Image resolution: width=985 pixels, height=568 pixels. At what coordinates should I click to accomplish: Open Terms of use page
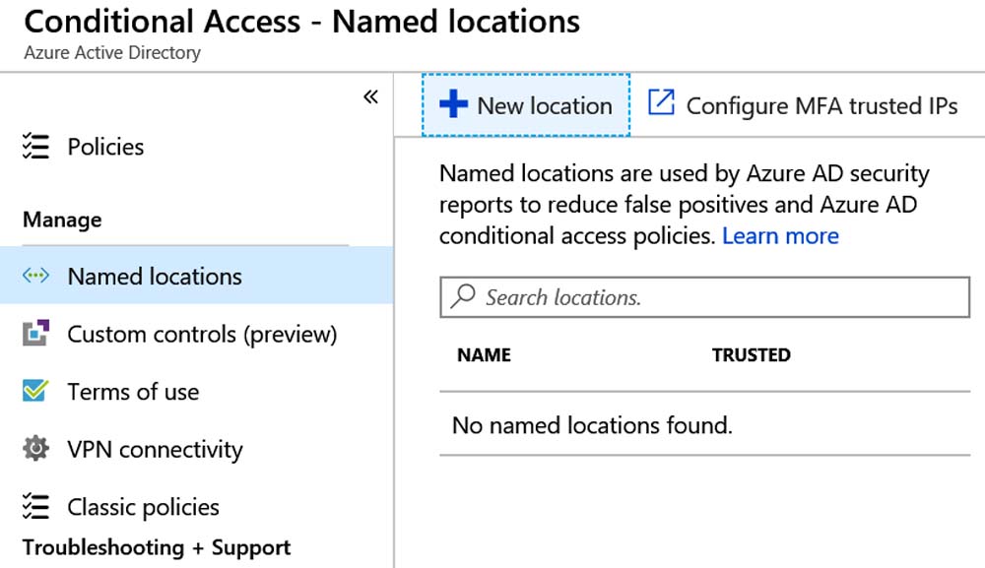point(133,392)
